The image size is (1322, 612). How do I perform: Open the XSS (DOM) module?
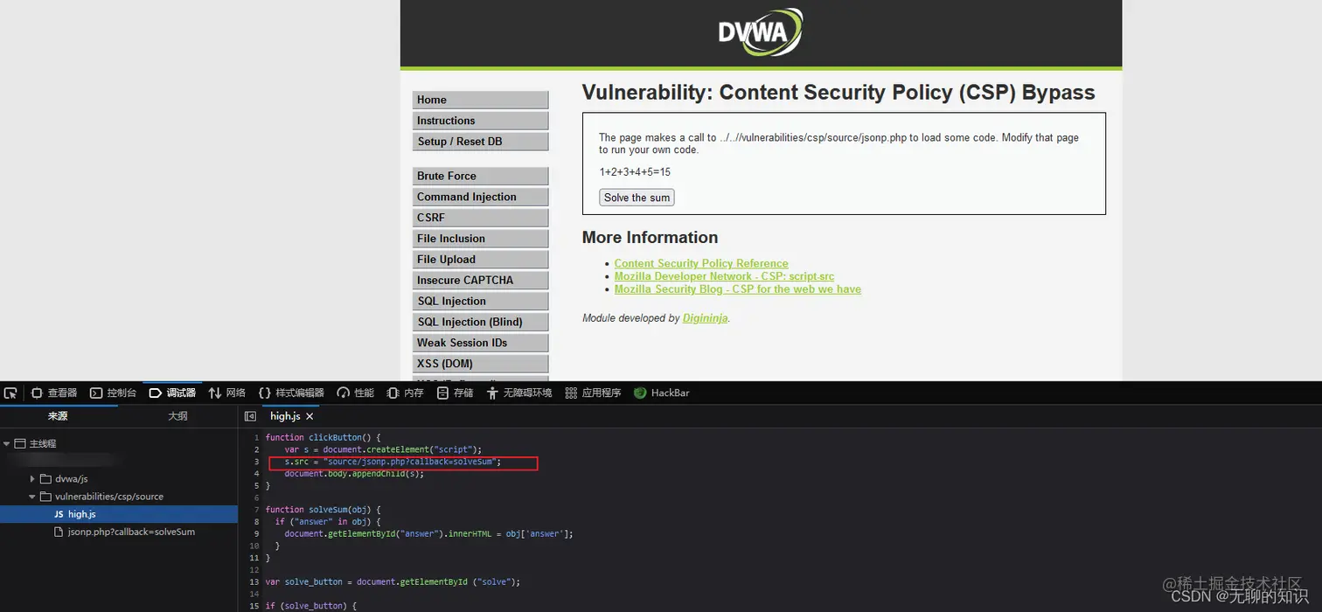[x=481, y=365]
